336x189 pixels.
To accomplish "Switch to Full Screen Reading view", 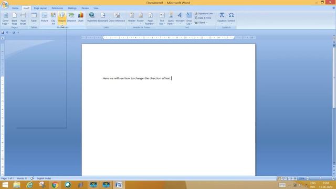I will tap(283, 178).
